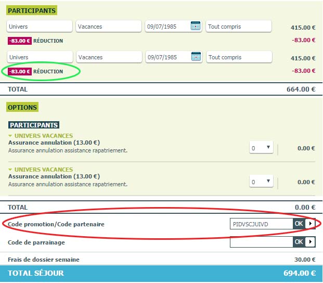Click the first participant's -83.00 € reduction badge
323x283 pixels.
click(x=19, y=41)
